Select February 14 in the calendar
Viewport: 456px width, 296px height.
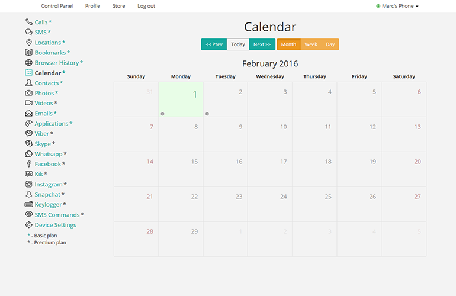click(x=136, y=169)
